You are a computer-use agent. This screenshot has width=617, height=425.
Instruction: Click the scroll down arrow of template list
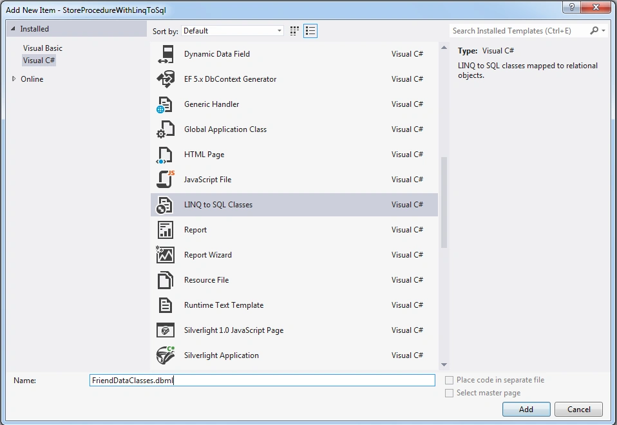444,364
